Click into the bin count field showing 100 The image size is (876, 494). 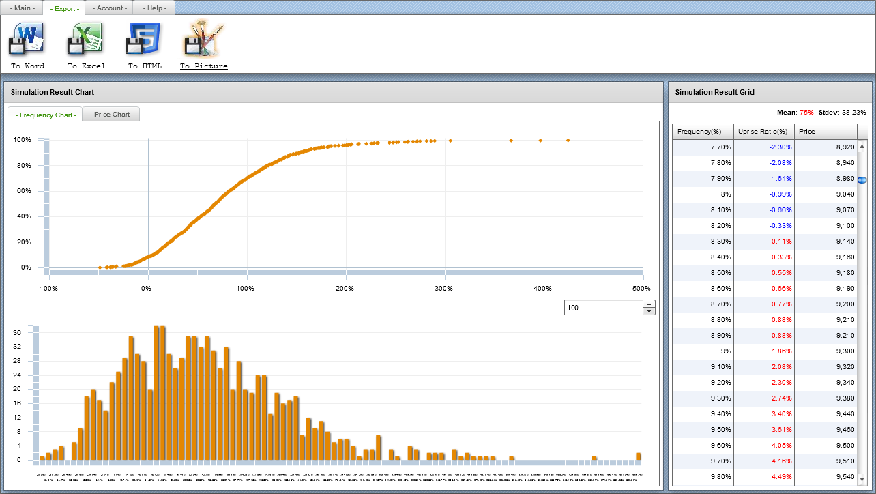coord(603,308)
